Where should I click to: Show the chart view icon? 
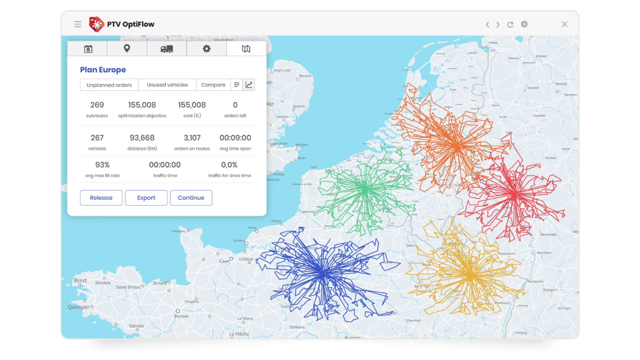[249, 85]
